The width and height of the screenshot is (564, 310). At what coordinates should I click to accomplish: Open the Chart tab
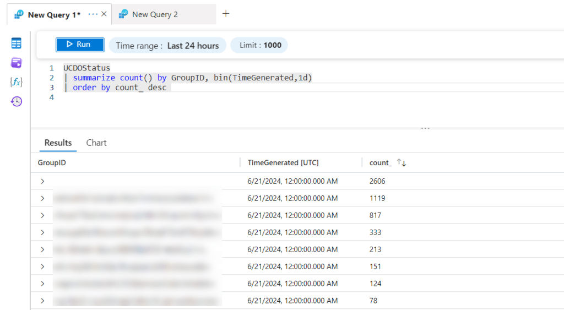coord(96,143)
